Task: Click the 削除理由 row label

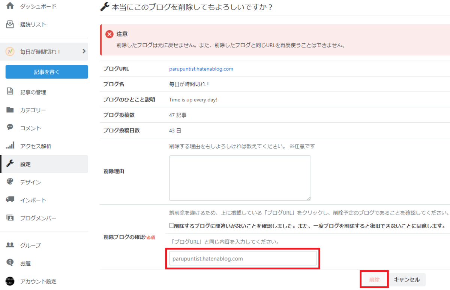Action: coord(114,171)
